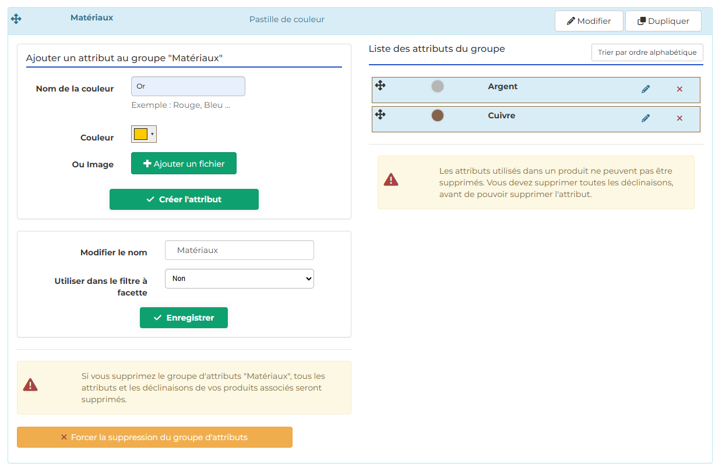Image resolution: width=715 pixels, height=471 pixels.
Task: Delete the Argent attribute with the red cross
Action: tap(679, 89)
